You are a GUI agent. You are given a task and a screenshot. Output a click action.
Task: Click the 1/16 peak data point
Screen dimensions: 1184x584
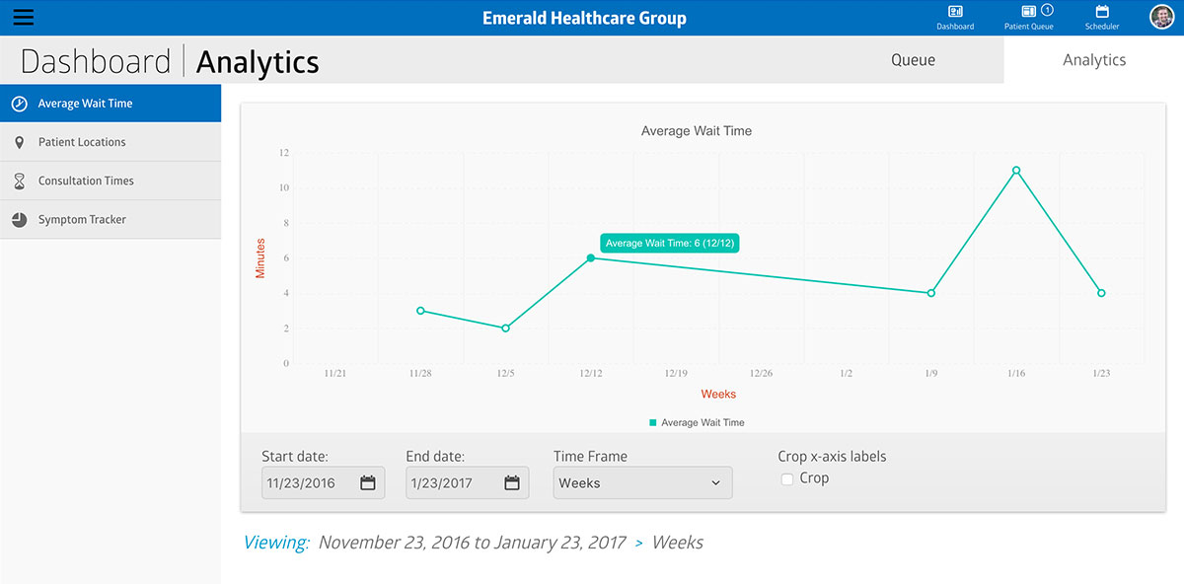tap(1016, 171)
